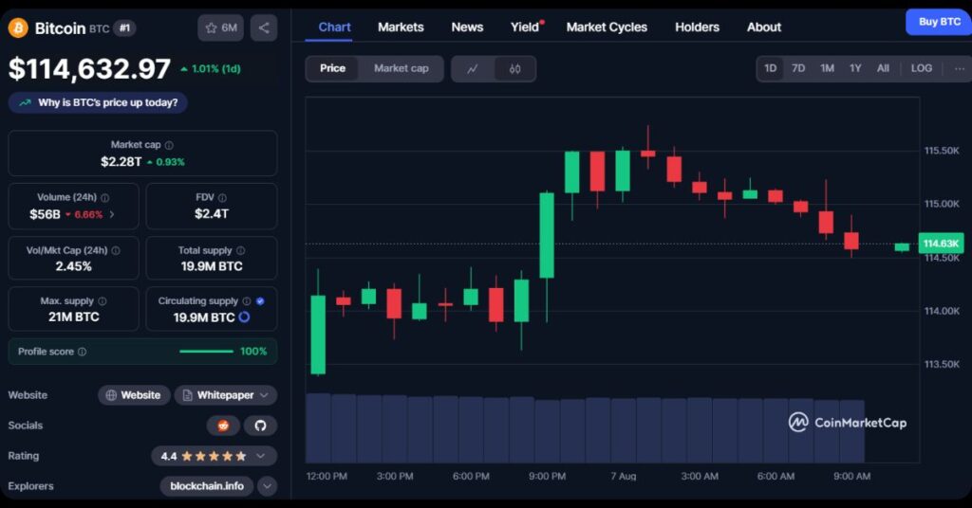
Task: Show Volume (24h) info icon
Action: [104, 198]
